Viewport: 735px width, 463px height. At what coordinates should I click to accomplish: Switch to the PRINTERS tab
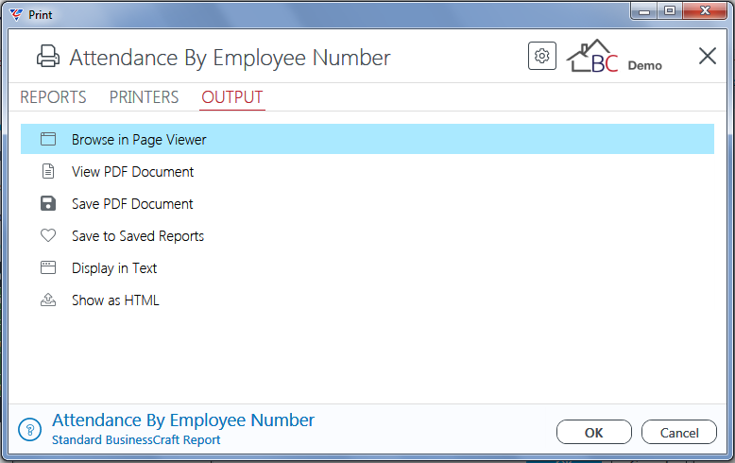pyautogui.click(x=144, y=97)
